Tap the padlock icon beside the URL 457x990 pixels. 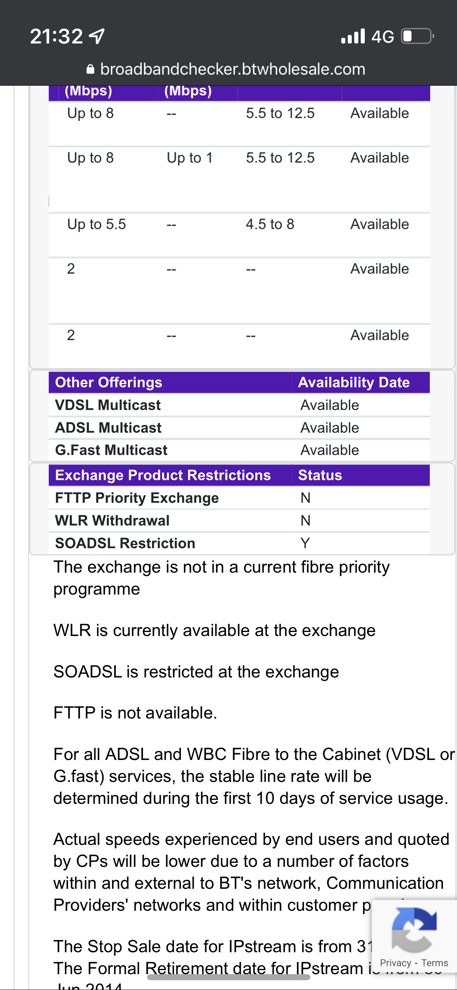90,69
